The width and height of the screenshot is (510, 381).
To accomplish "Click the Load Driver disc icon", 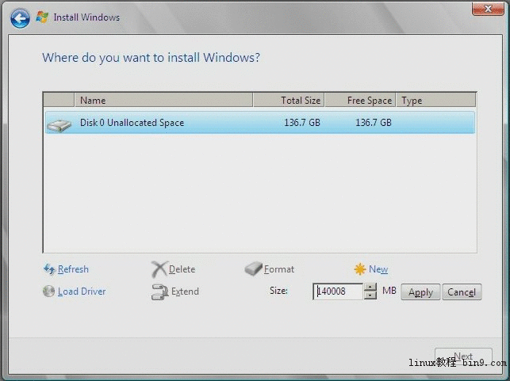I will pyautogui.click(x=49, y=291).
